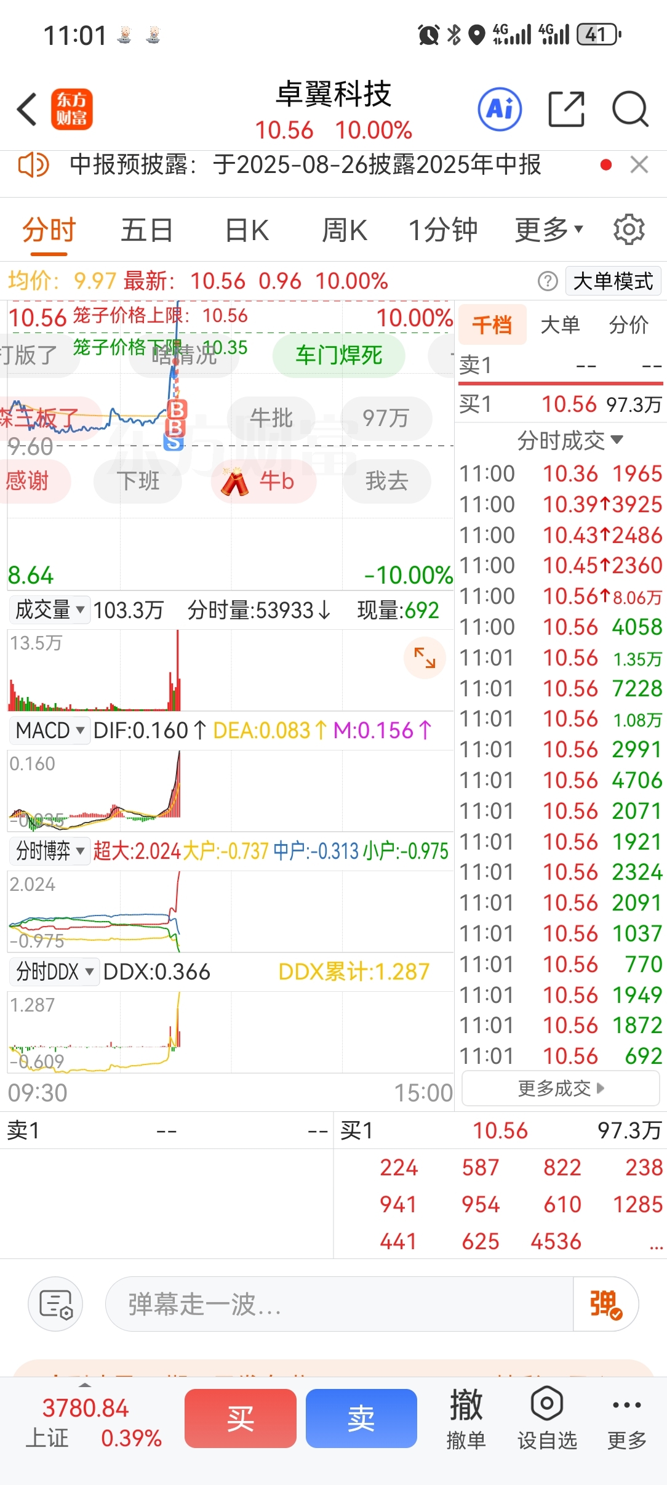Screen dimensions: 667x1485
Task: Tap the S trade marker on chart
Action: pyautogui.click(x=174, y=442)
